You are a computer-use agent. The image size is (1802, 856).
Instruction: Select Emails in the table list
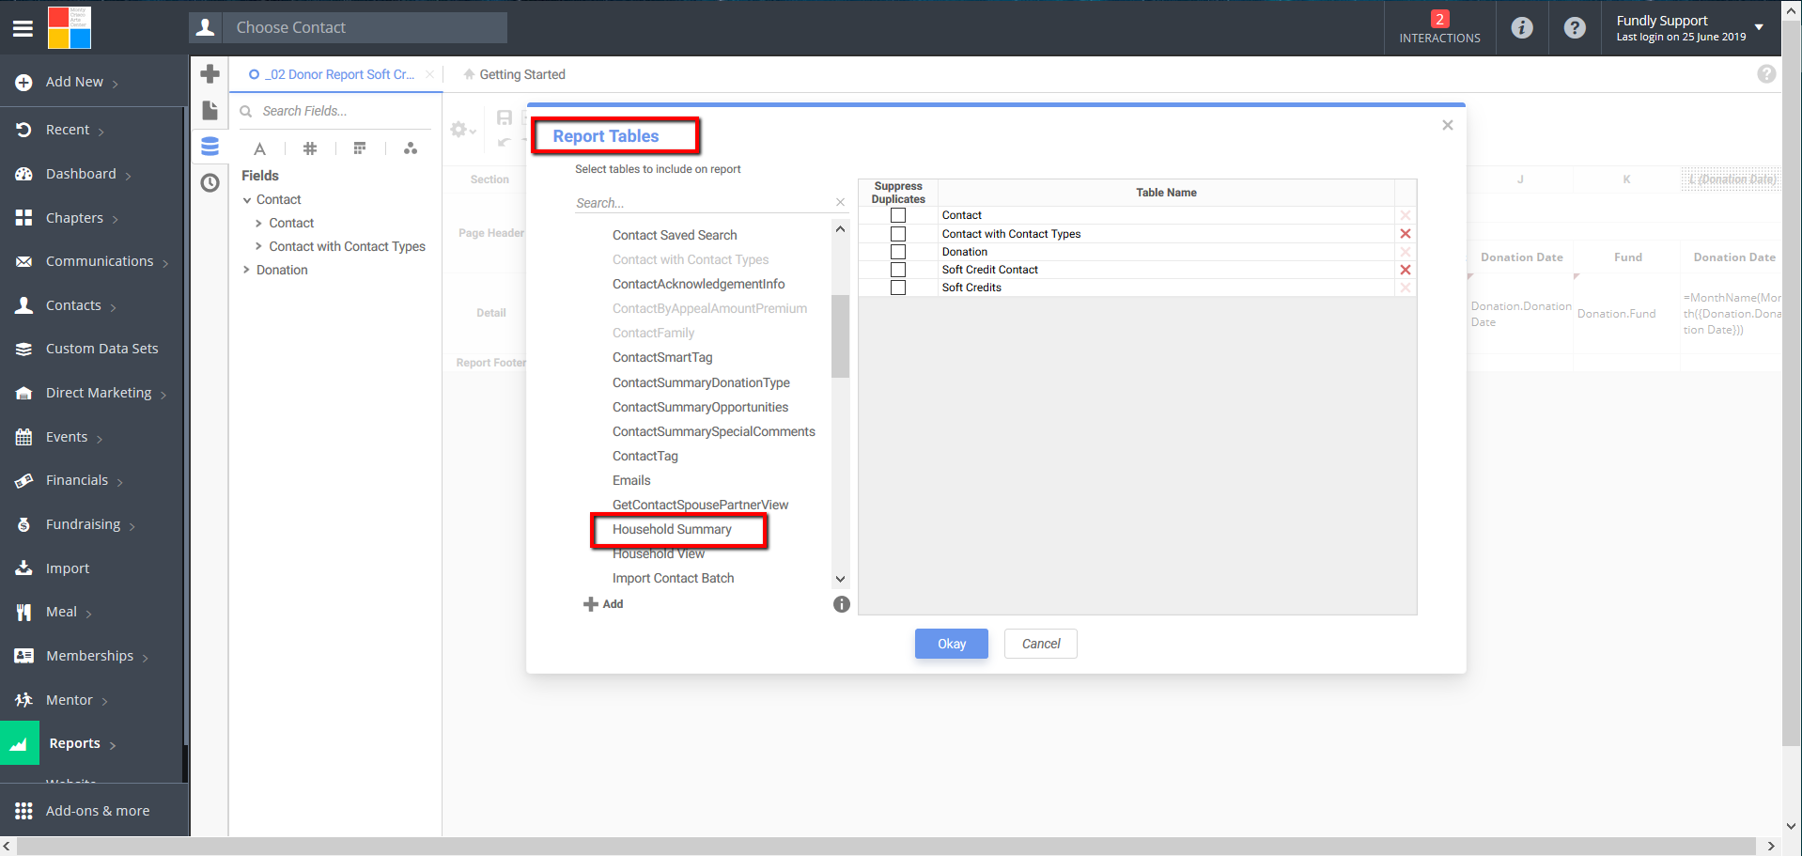coord(631,480)
